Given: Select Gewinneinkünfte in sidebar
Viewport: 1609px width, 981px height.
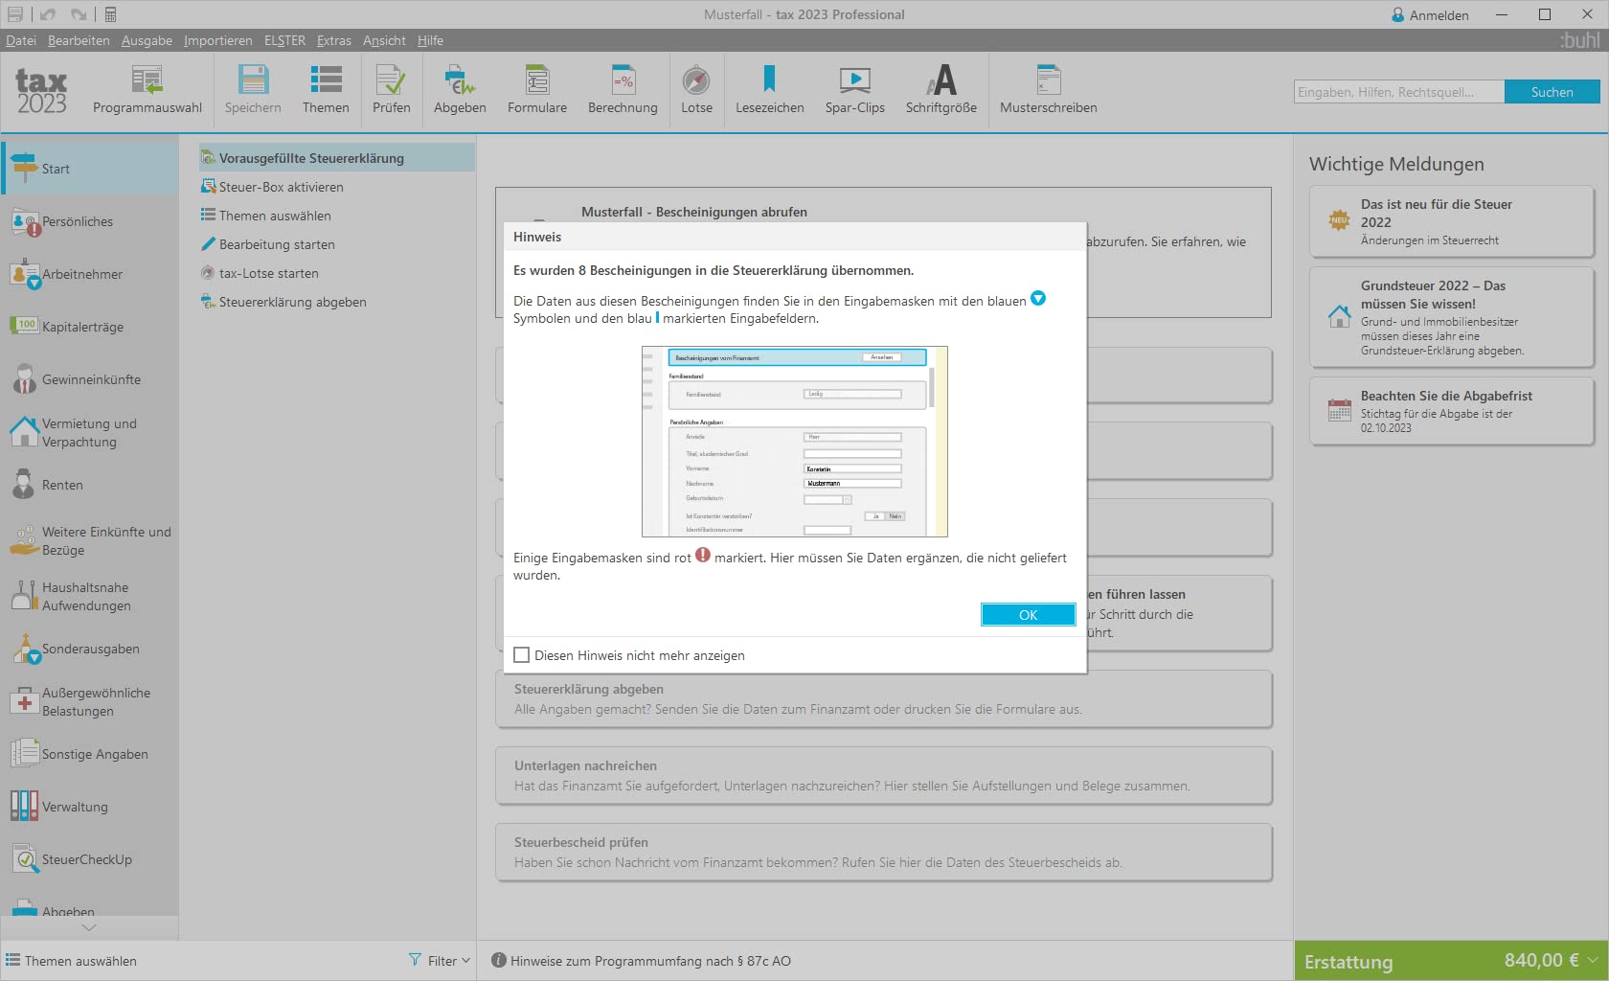Looking at the screenshot, I should [x=89, y=379].
